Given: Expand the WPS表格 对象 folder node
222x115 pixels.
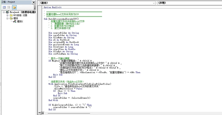Looking at the screenshot, I should pyautogui.click(x=7, y=15).
